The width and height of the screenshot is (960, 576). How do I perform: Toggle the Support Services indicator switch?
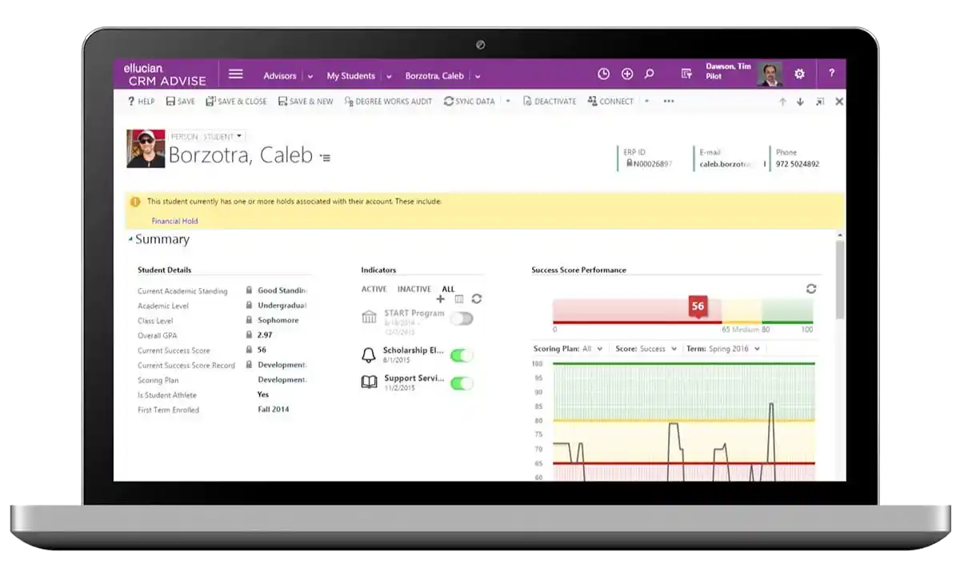point(462,383)
